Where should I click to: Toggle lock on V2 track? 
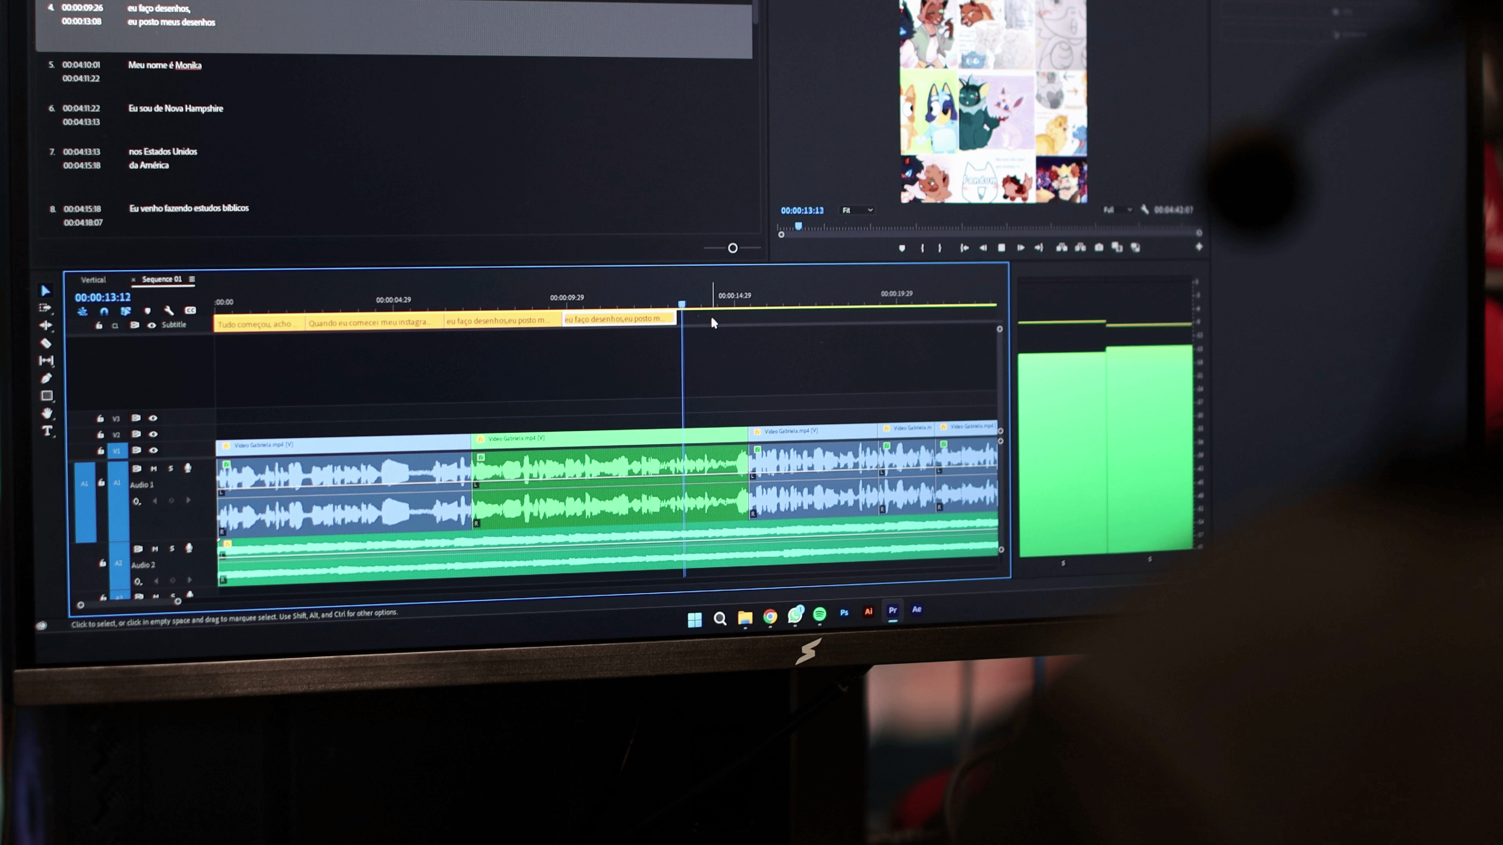pos(100,435)
